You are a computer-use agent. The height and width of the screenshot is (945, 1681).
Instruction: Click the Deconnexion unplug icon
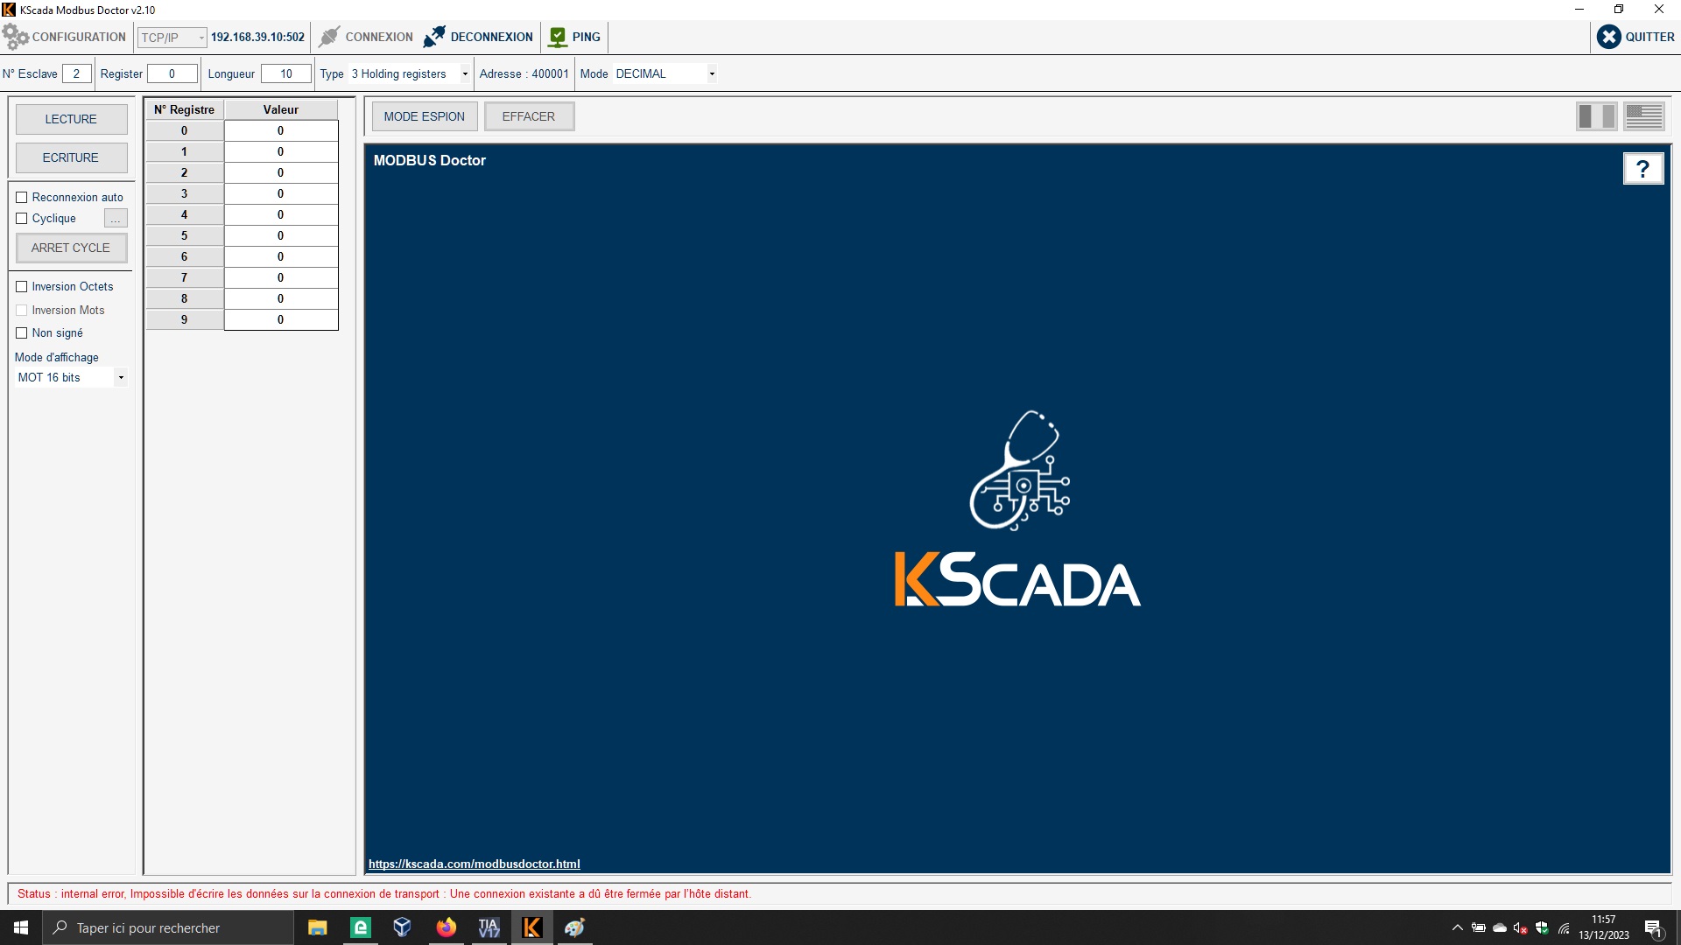point(434,37)
